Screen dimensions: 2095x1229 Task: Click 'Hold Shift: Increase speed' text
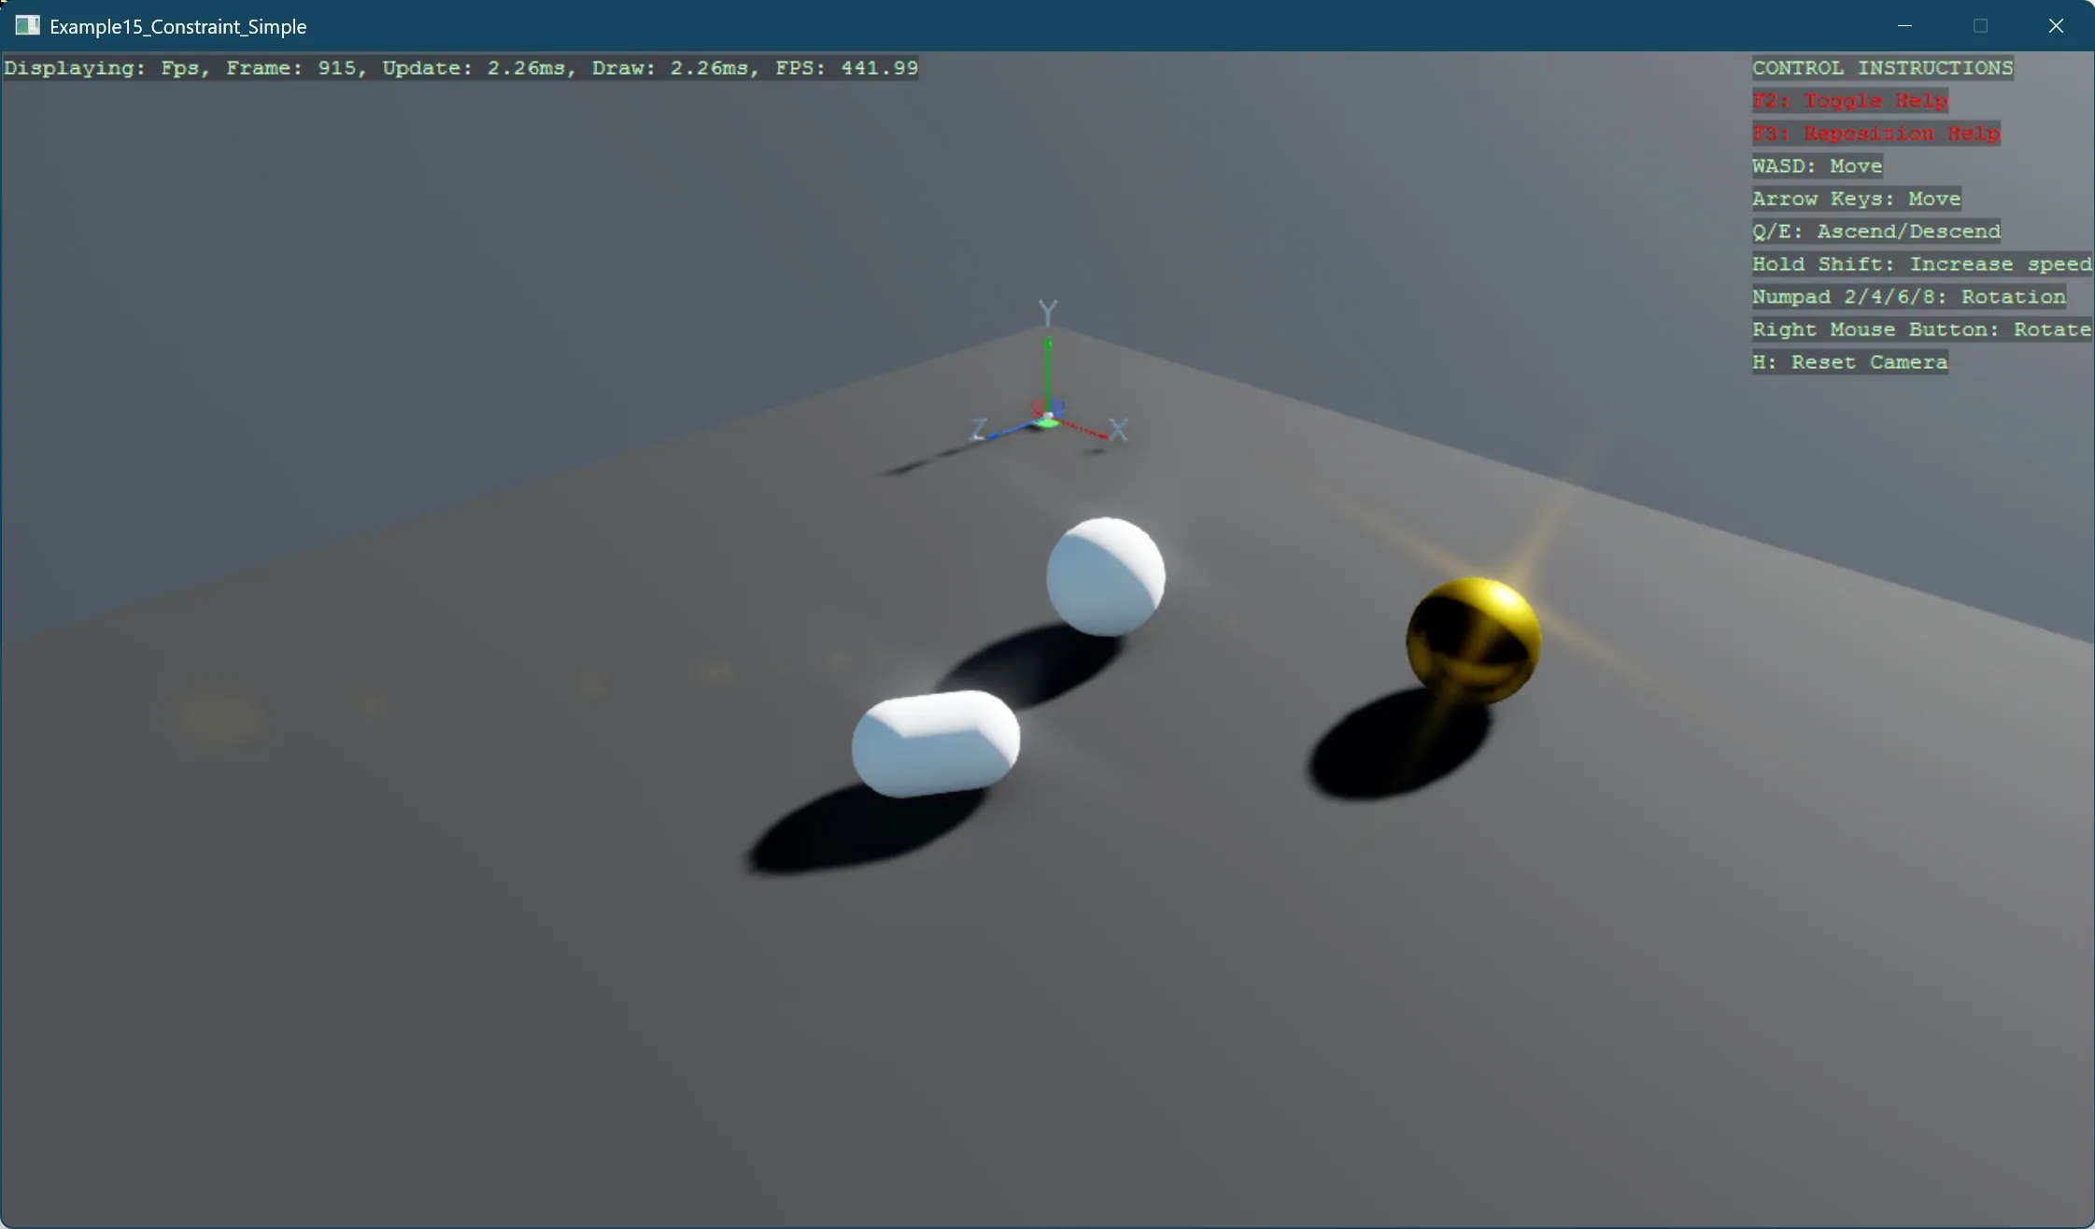coord(1921,264)
